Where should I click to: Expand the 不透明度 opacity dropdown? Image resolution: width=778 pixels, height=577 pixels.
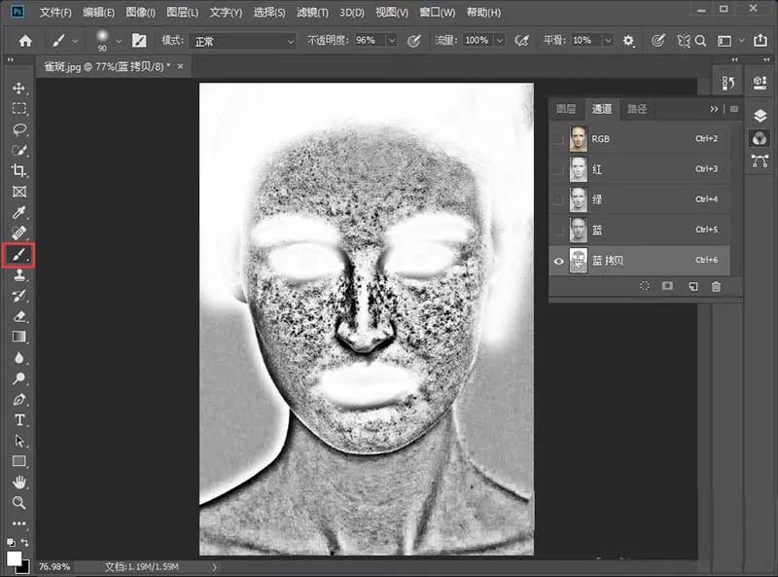coord(391,41)
